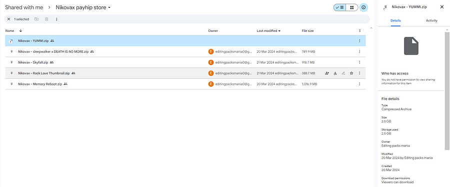Screen dimensions: 450x187
Task: Open more options for Nikovax - Skyfall.zip
Action: [359, 62]
